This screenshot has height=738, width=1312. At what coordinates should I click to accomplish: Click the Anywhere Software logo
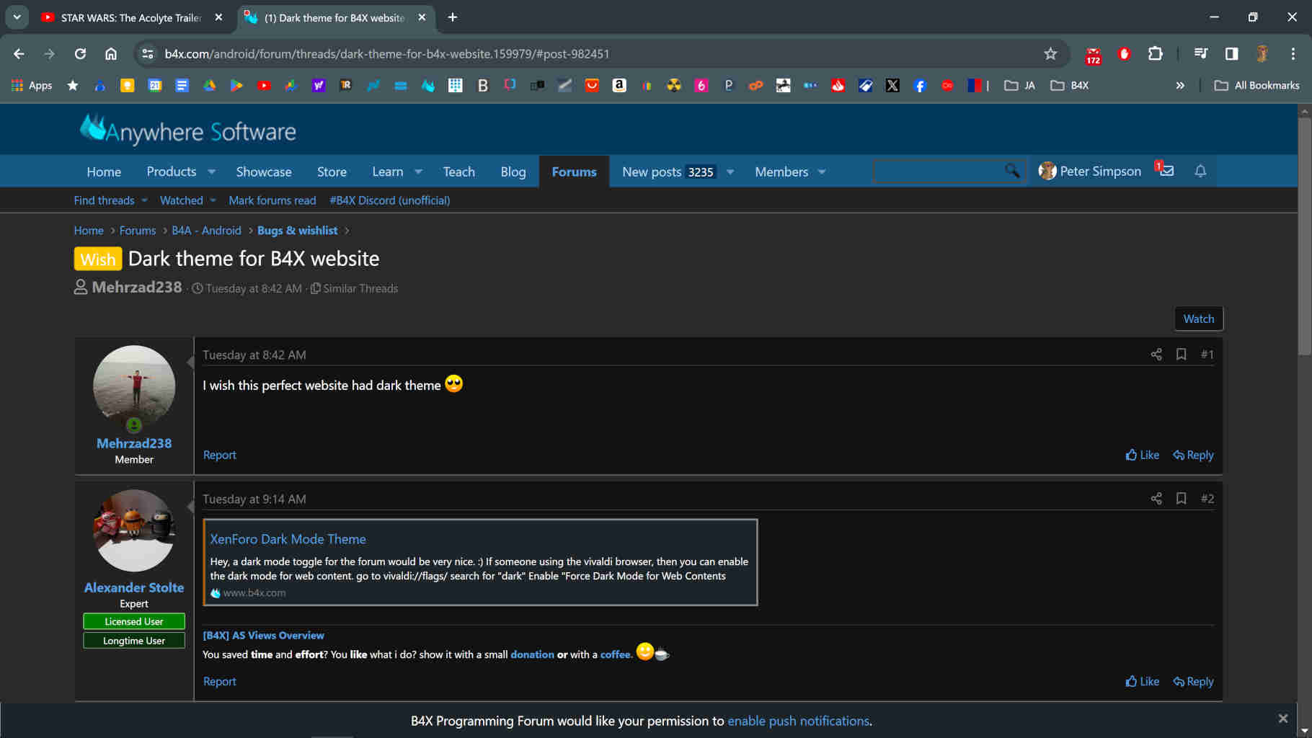[x=188, y=130]
